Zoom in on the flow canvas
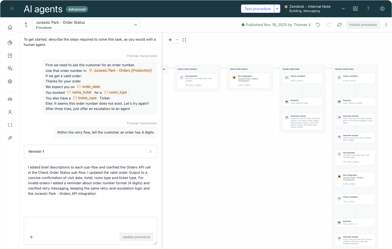Screen dimensions: 392x249 pos(170,40)
